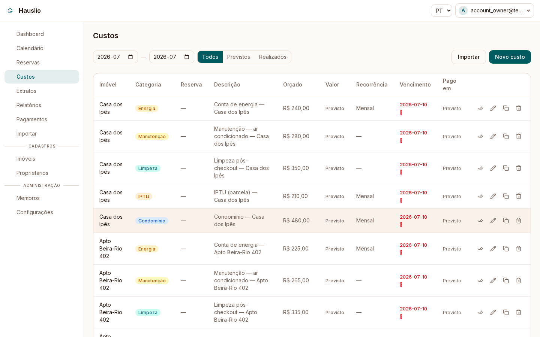Mark R$ 265,00 Manutenção cost as paid

480,280
